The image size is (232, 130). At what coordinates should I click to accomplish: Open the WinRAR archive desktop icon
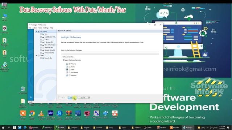pyautogui.click(x=69, y=115)
